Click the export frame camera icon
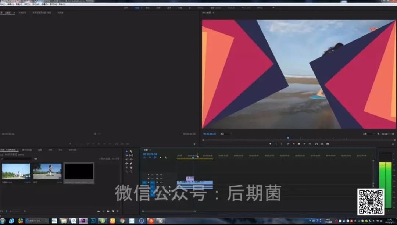The width and height of the screenshot is (397, 225). click(x=328, y=144)
